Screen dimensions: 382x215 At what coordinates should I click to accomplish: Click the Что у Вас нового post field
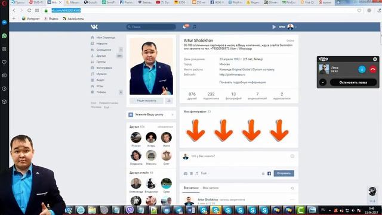pos(239,156)
